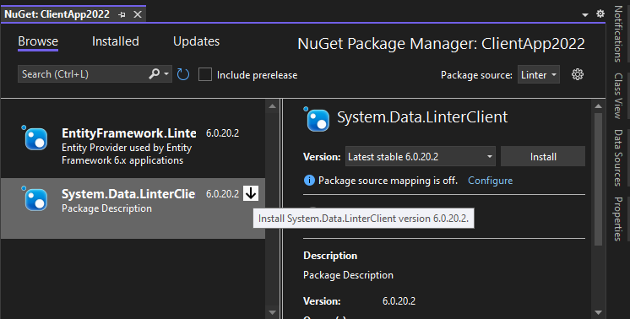Click details pane scrollbar up arrow
The height and width of the screenshot is (319, 630).
click(x=598, y=106)
